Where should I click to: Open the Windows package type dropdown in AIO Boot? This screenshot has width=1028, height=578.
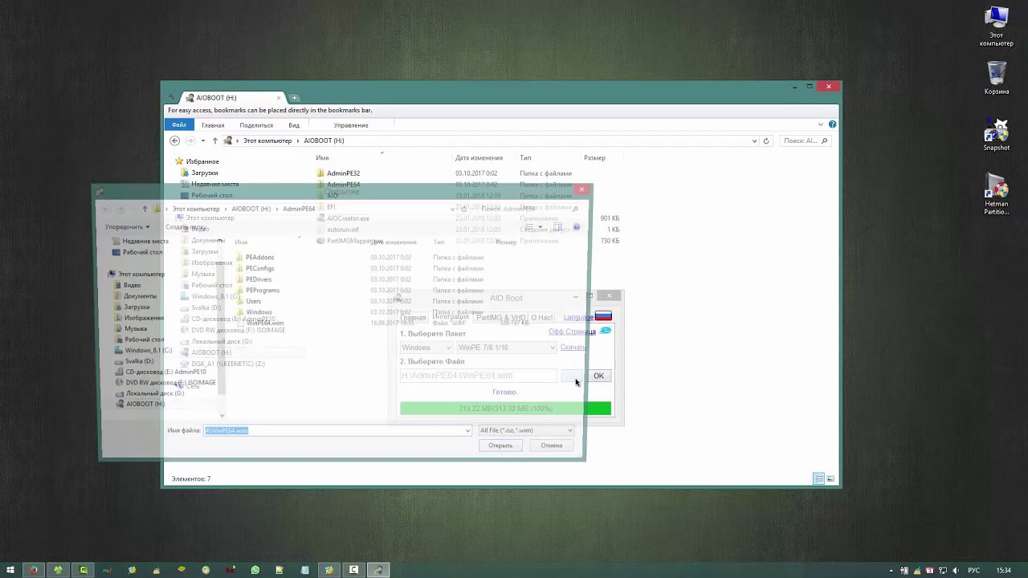tap(426, 348)
